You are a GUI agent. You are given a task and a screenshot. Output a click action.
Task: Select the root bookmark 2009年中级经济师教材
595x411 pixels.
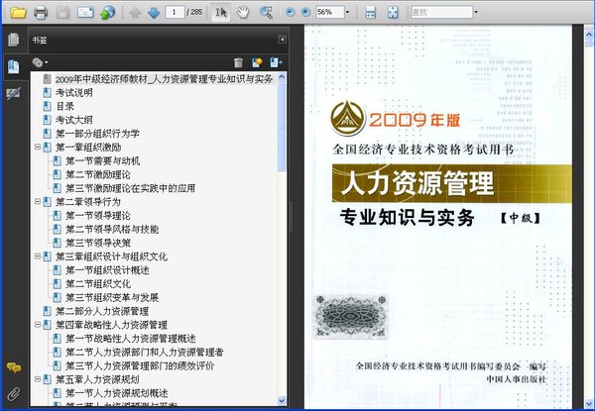coord(164,79)
